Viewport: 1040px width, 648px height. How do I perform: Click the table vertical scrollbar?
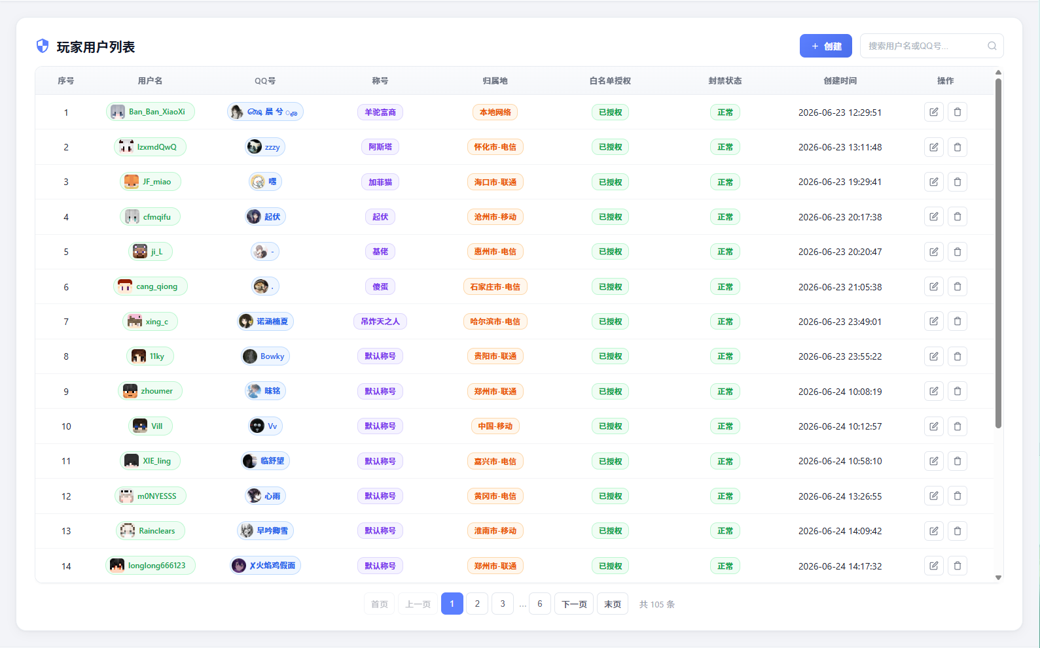point(998,253)
